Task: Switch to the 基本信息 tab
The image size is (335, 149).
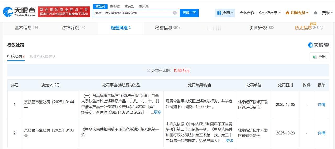Action: point(26,28)
